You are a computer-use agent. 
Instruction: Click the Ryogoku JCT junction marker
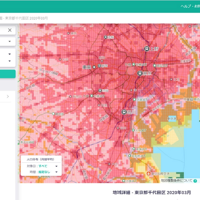pos(154,66)
